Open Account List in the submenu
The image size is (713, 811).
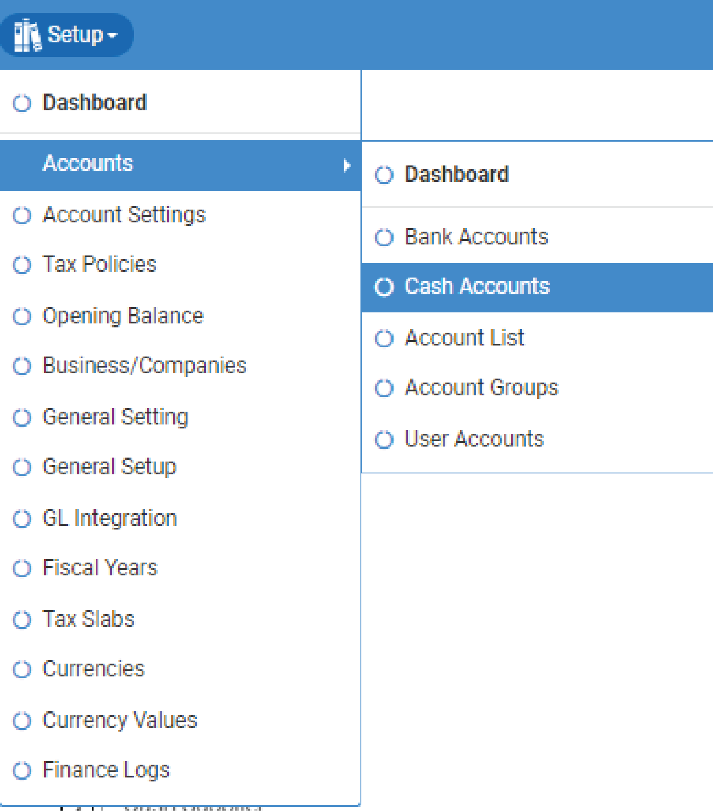point(464,338)
